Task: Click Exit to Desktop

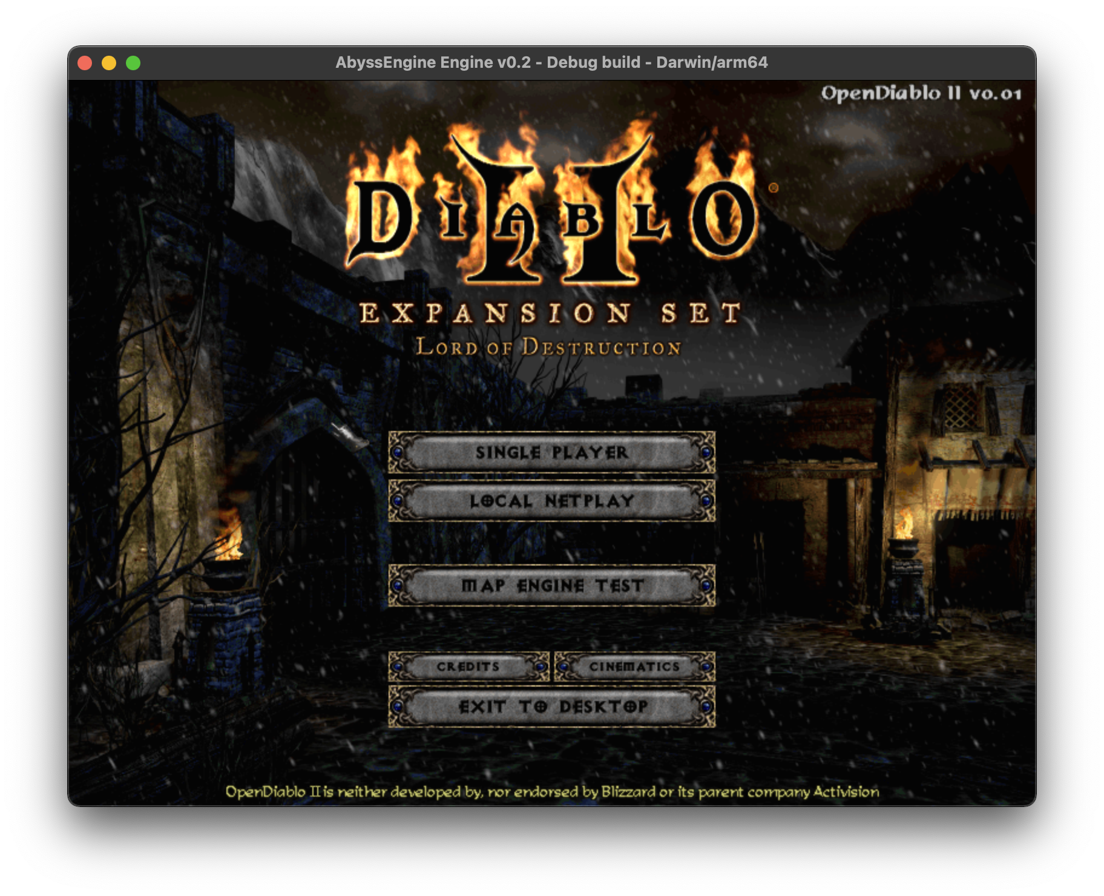Action: click(x=551, y=707)
